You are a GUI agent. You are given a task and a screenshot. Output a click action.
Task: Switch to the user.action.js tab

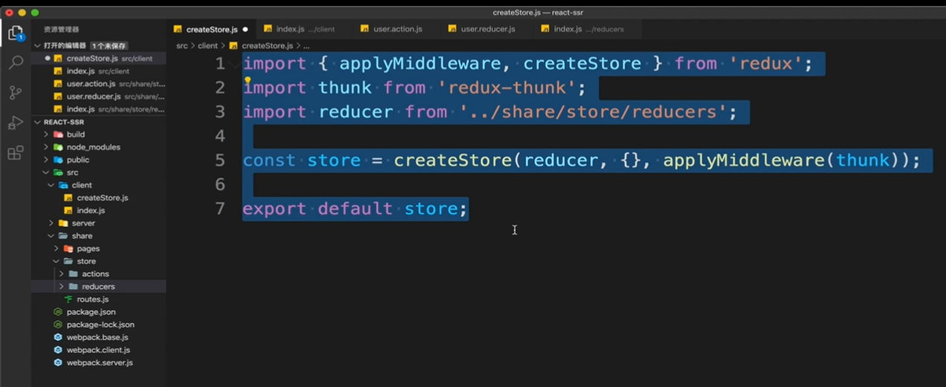(397, 30)
